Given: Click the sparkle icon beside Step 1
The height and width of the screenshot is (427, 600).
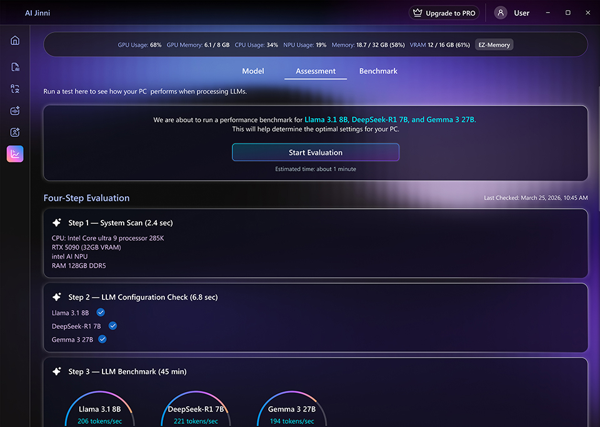Looking at the screenshot, I should [57, 223].
